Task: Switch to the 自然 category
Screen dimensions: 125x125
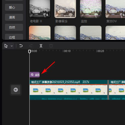Action: pos(14,27)
